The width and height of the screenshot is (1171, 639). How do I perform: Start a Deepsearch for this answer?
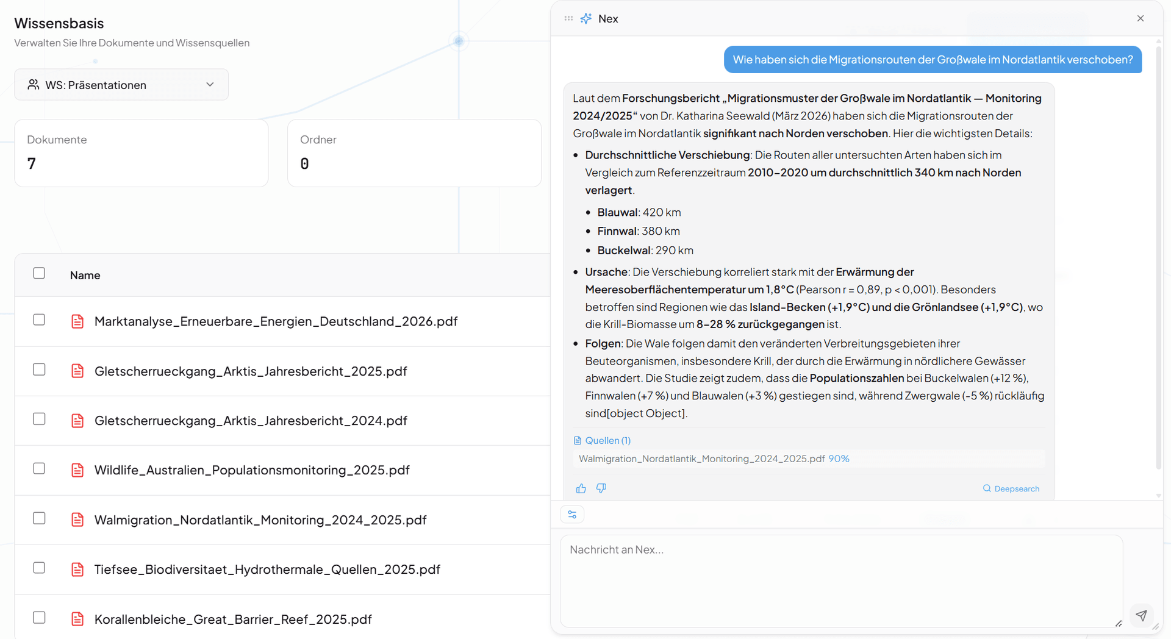click(x=1011, y=488)
